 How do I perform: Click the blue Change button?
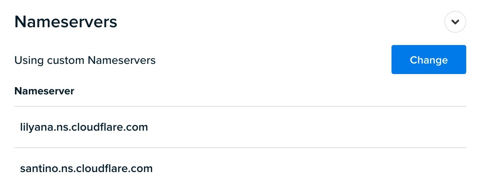[429, 60]
